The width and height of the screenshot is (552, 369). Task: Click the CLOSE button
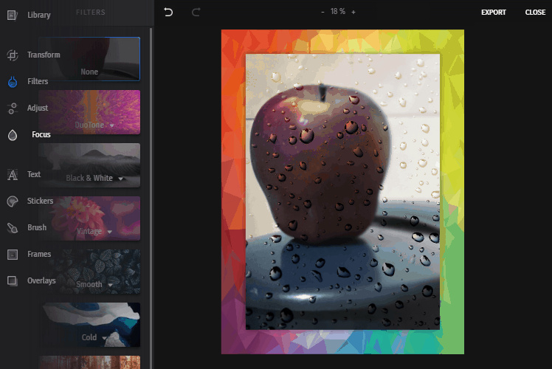point(535,13)
